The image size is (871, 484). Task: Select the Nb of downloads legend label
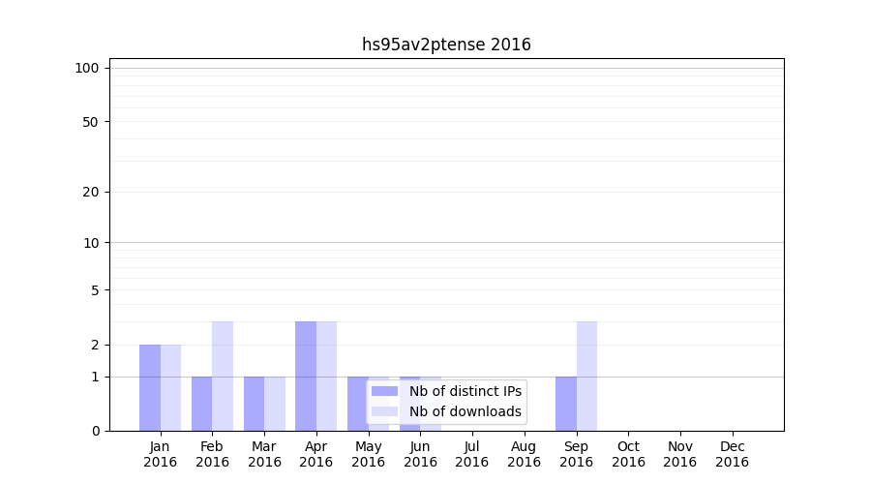[465, 411]
